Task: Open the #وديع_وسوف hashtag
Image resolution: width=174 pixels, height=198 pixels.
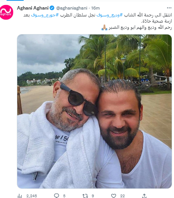Action: coord(108,15)
